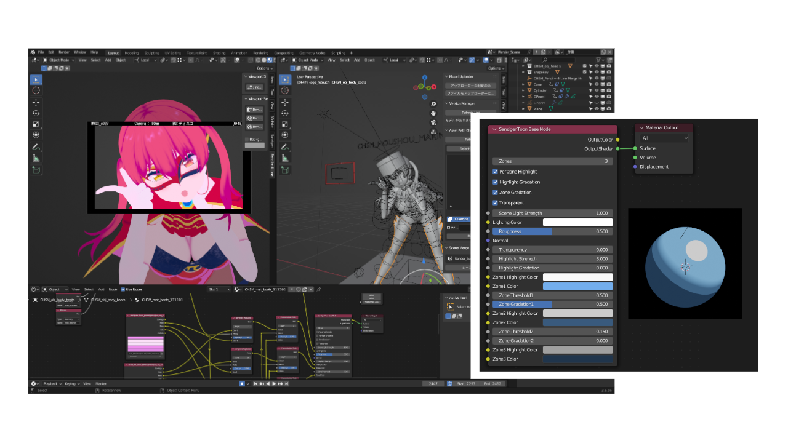The image size is (788, 443).
Task: Toggle the Highlight Gradation checkbox
Action: [x=496, y=182]
